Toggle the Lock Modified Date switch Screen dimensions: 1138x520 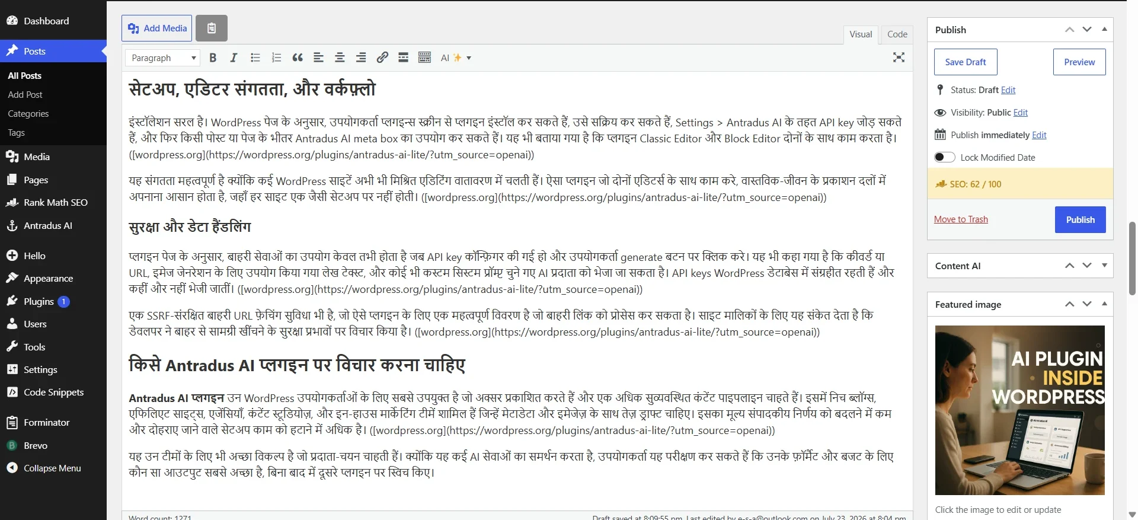point(944,157)
